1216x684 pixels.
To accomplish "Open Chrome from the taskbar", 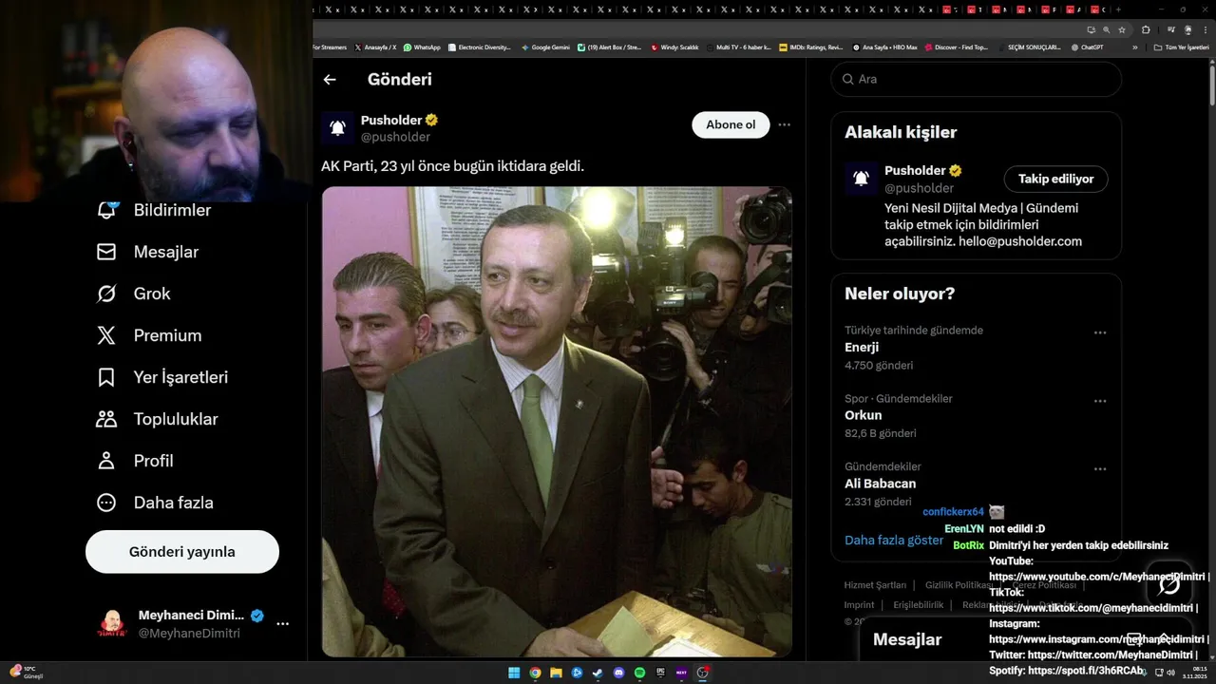I will tap(535, 673).
